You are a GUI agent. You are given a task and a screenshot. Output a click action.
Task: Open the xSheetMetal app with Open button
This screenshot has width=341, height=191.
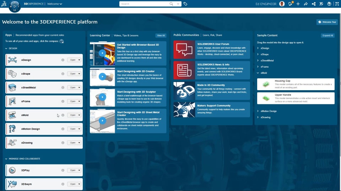click(72, 87)
